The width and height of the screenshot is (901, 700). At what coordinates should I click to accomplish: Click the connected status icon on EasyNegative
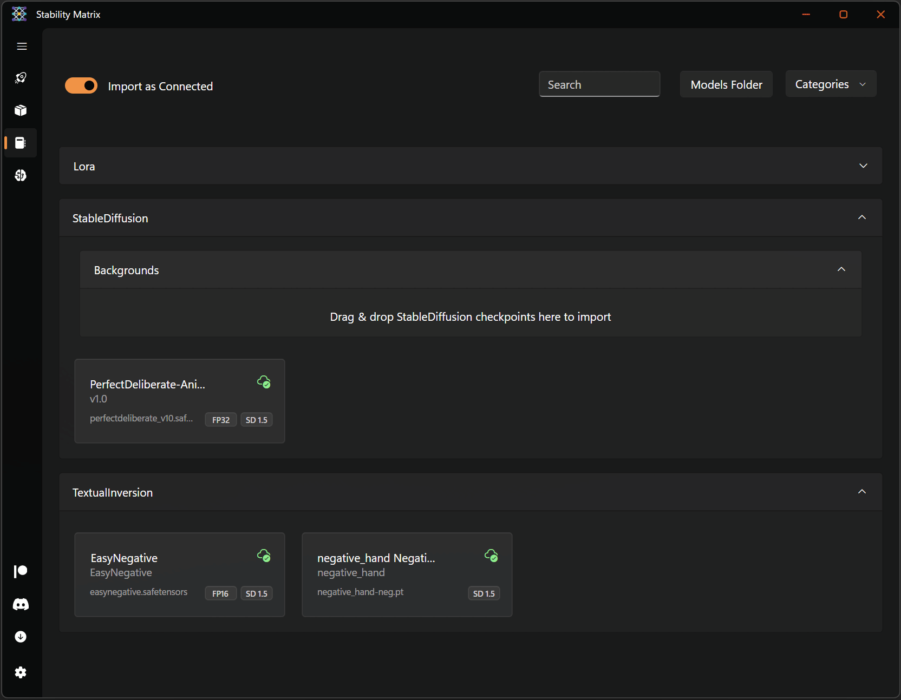point(264,556)
